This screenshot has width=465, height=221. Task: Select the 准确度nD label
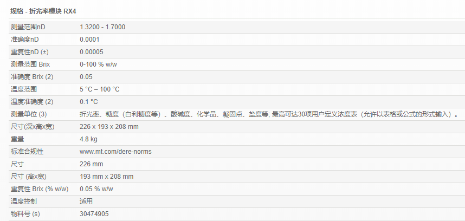[25, 40]
